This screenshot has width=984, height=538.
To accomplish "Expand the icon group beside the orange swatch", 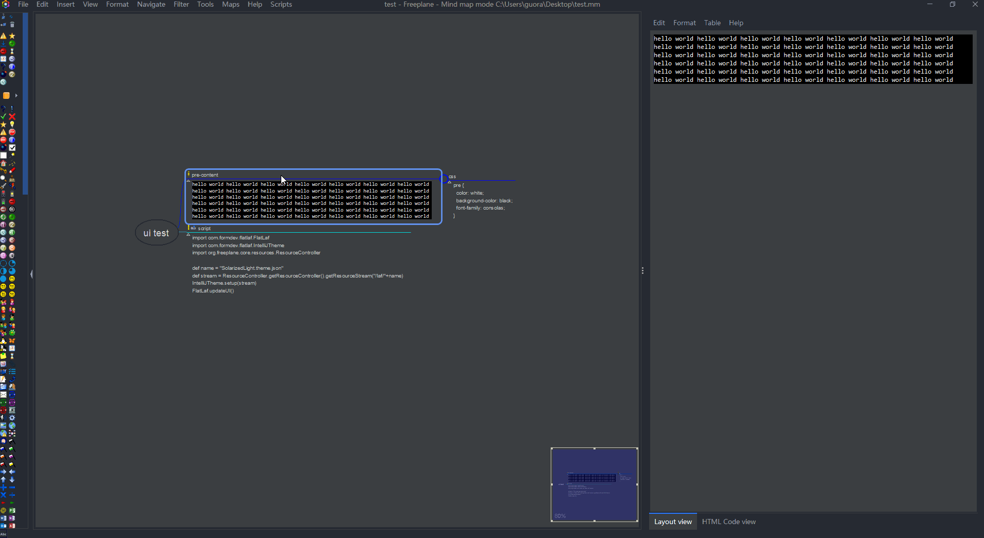I will click(x=16, y=95).
